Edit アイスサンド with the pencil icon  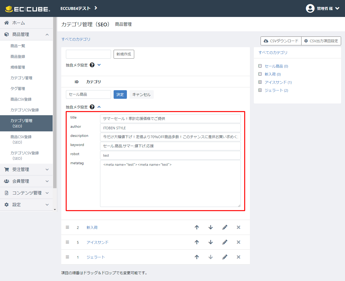(x=225, y=242)
